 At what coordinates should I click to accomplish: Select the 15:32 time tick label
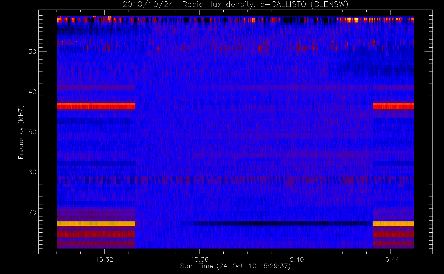104,259
